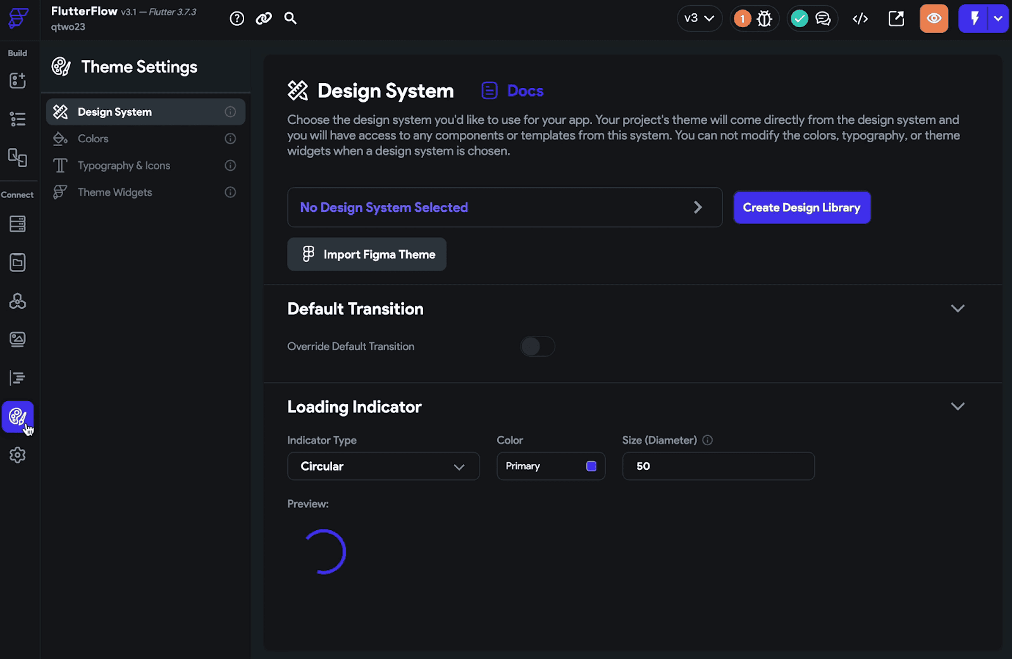
Task: Open media assets image icon
Action: (x=18, y=340)
